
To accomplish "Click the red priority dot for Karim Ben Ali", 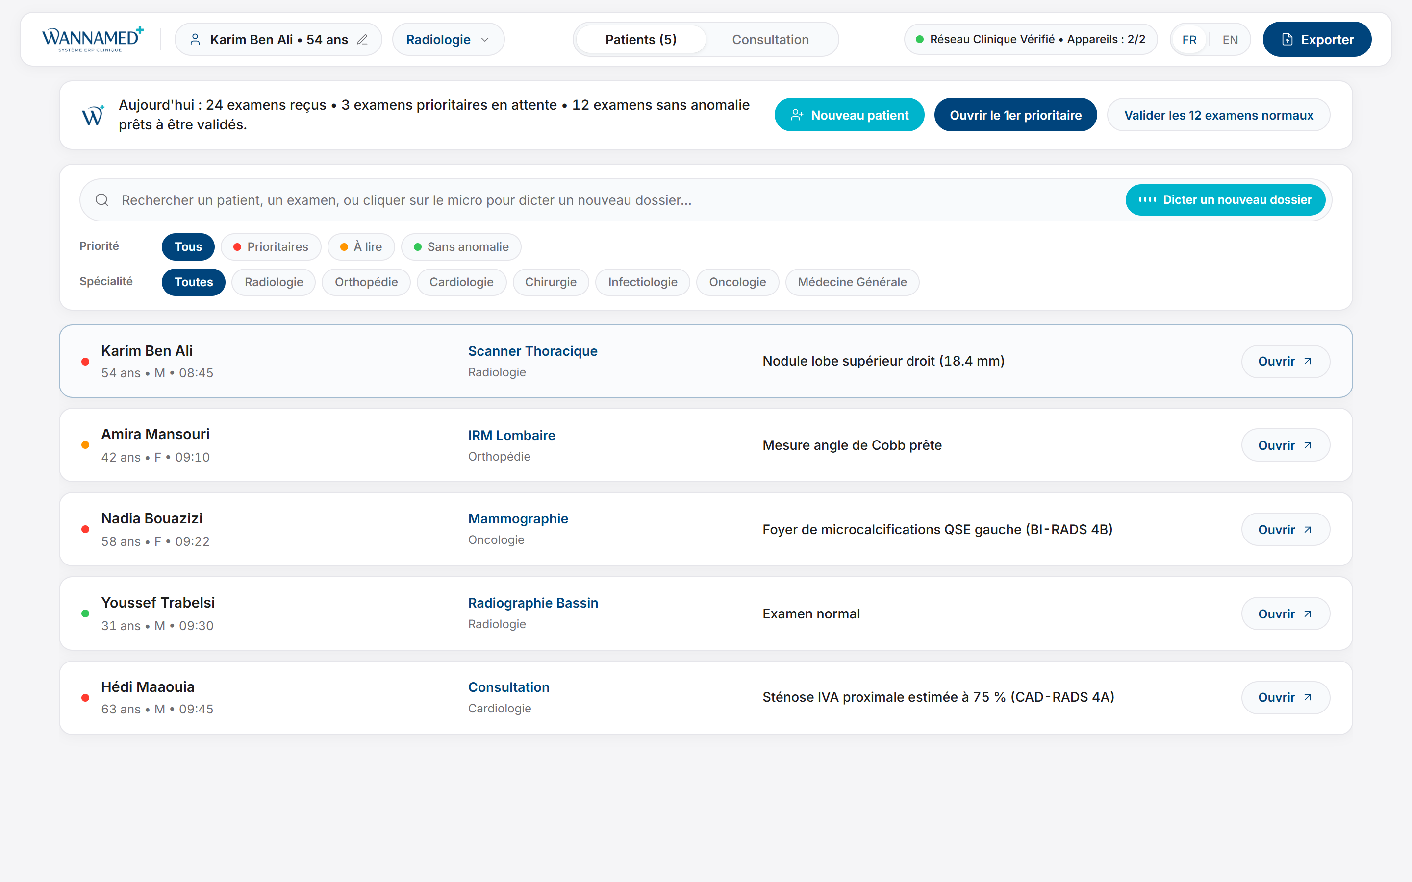I will coord(85,362).
